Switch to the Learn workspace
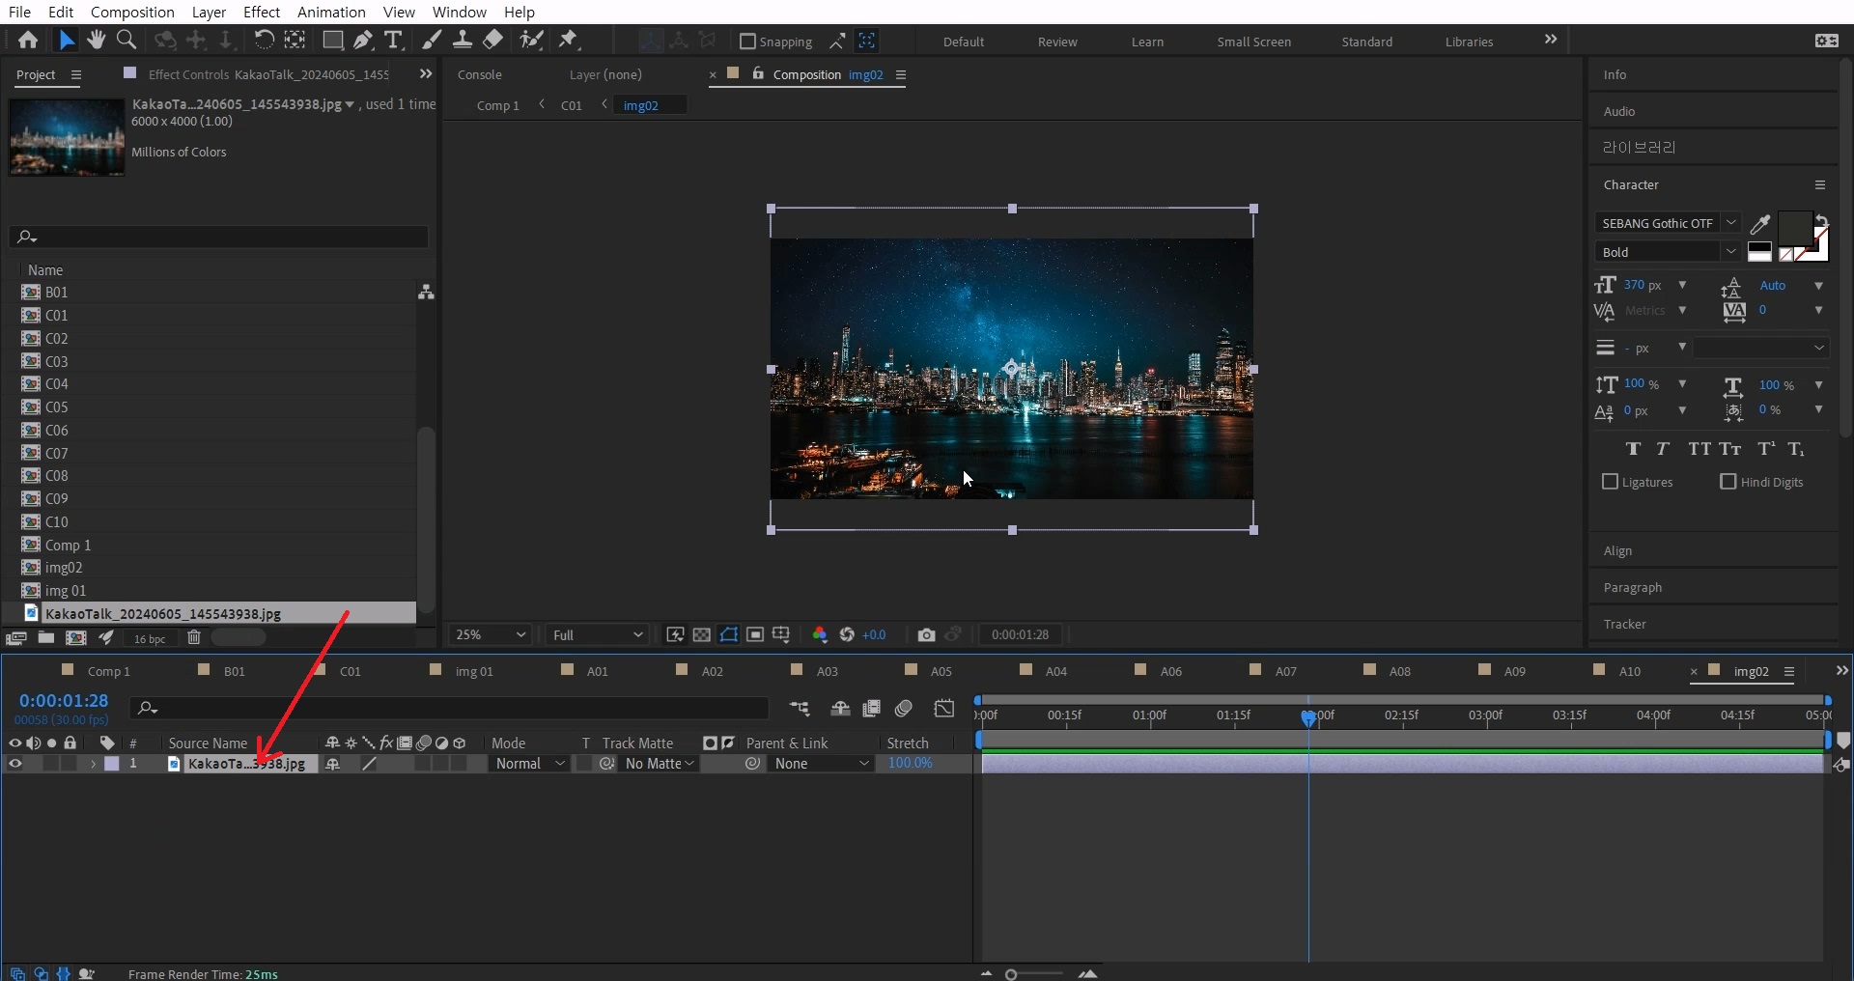Image resolution: width=1854 pixels, height=981 pixels. (x=1147, y=42)
